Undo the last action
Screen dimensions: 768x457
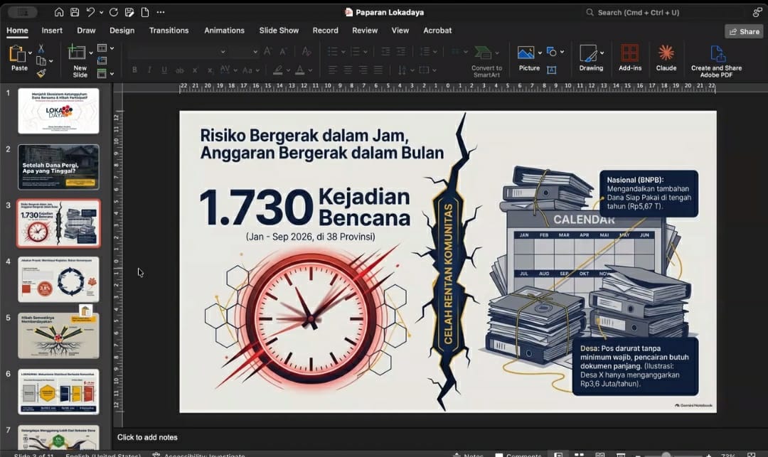pyautogui.click(x=90, y=12)
